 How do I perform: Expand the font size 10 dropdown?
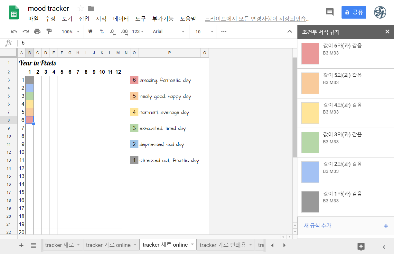pos(204,31)
